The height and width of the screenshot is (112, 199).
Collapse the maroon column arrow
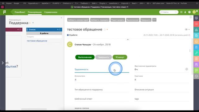[x=18, y=30]
